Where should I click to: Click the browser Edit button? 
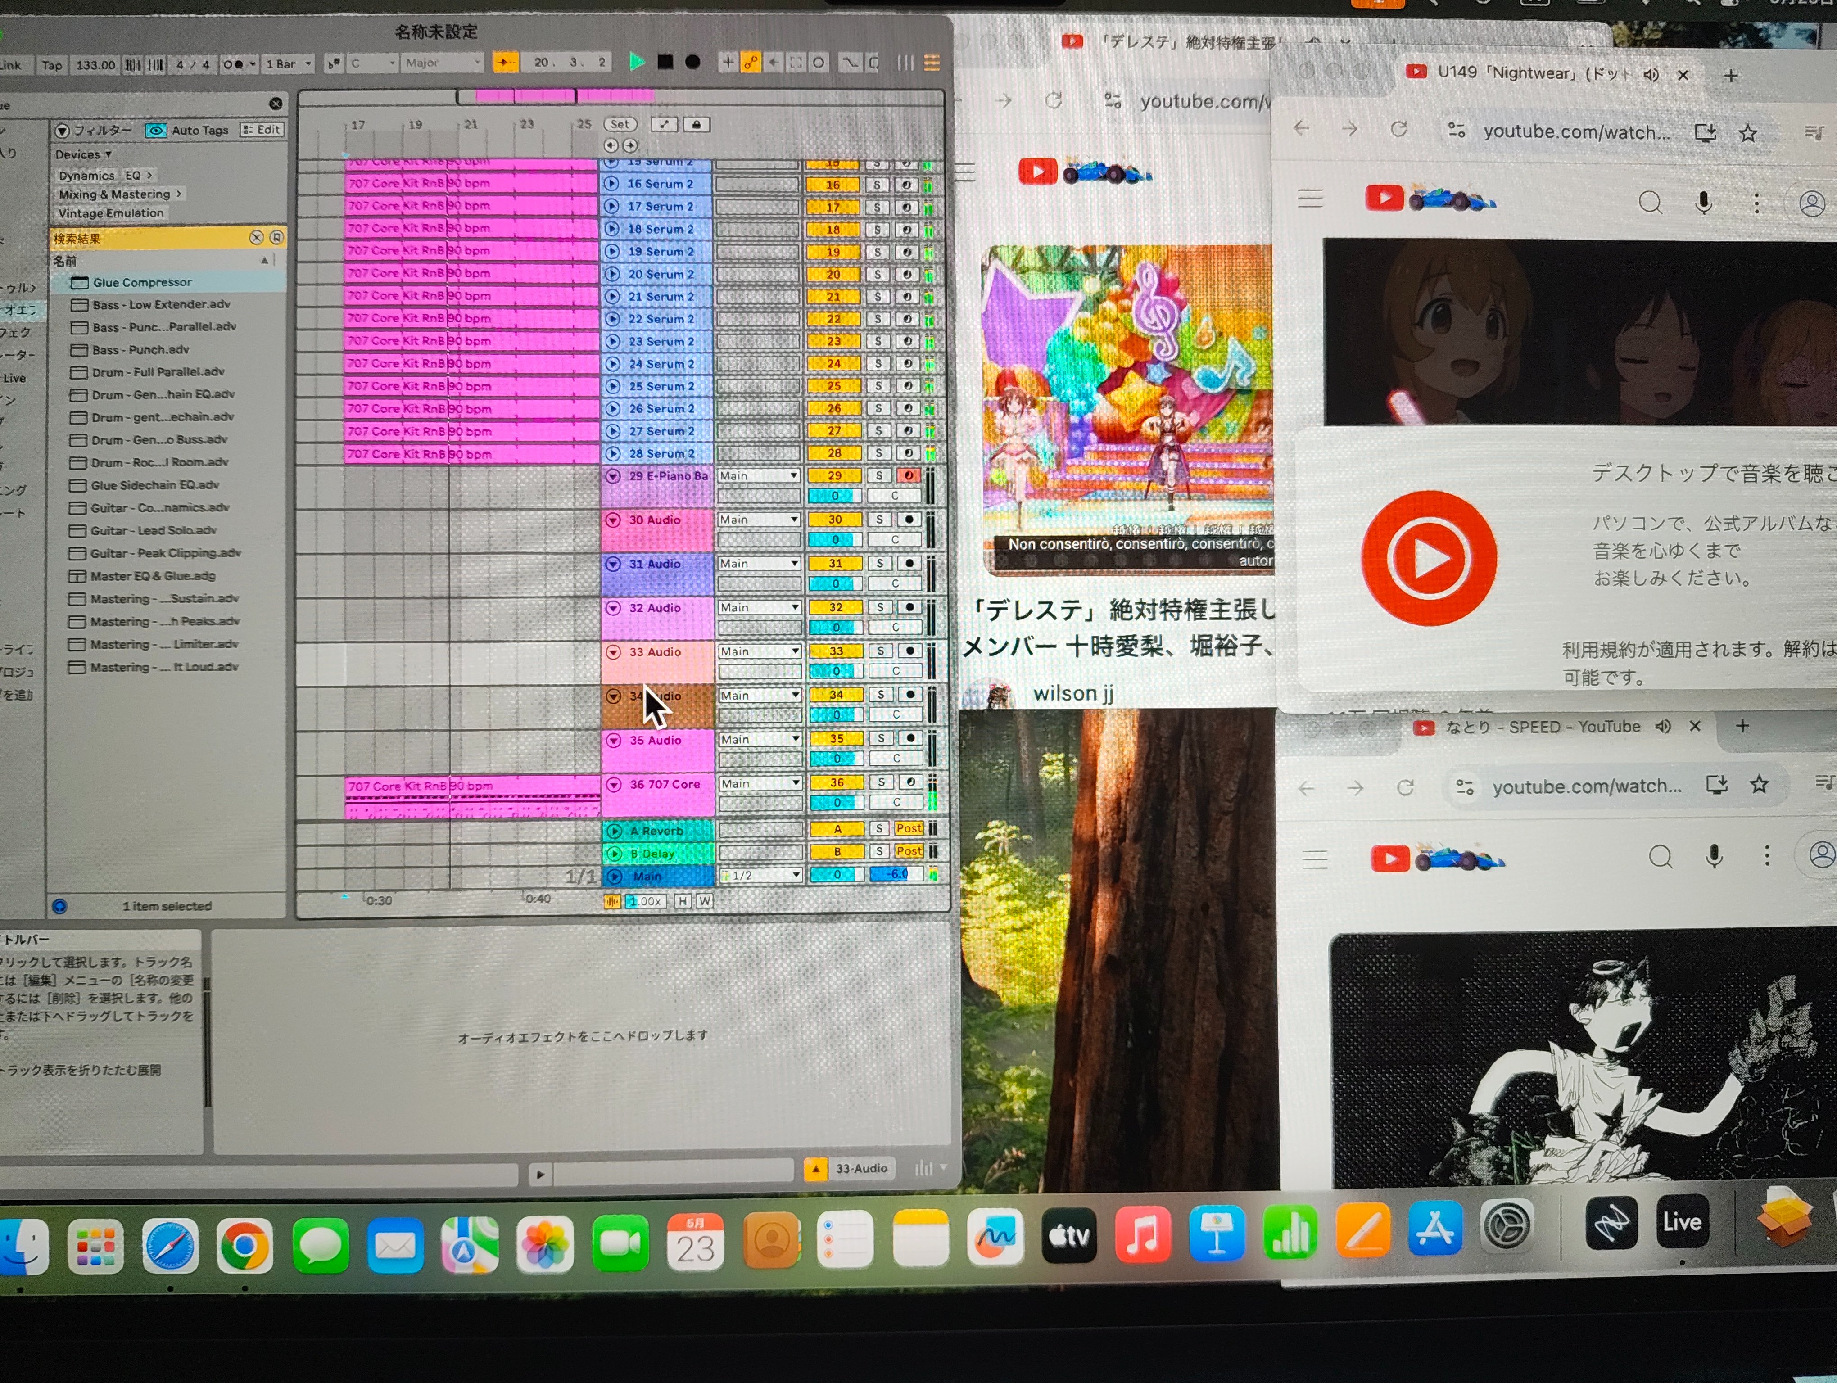coord(262,130)
